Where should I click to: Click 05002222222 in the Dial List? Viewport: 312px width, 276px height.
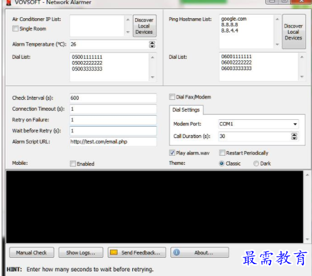87,63
